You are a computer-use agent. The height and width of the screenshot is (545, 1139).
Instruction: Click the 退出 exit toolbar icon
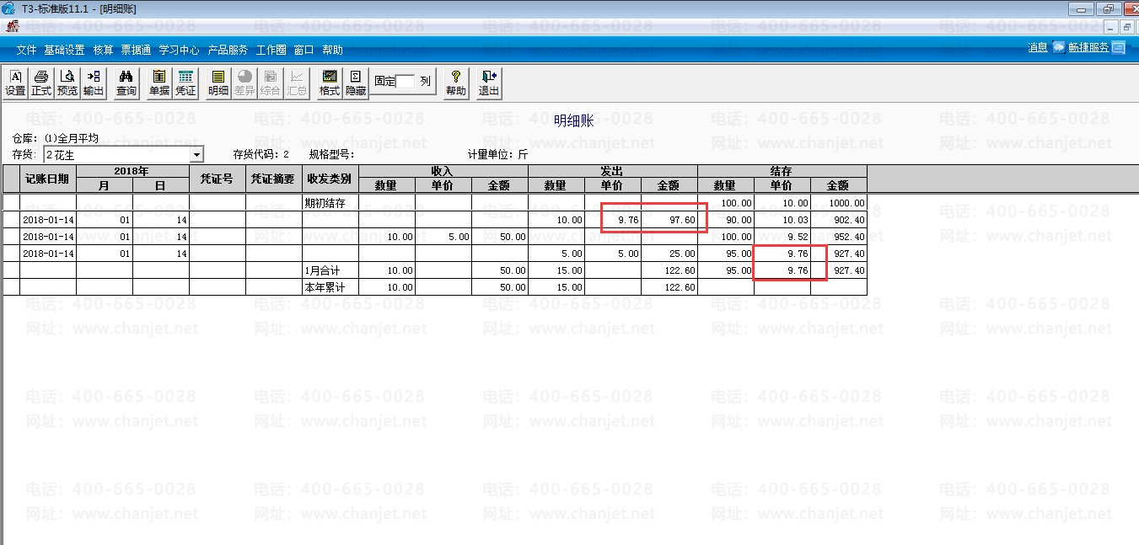pos(489,83)
